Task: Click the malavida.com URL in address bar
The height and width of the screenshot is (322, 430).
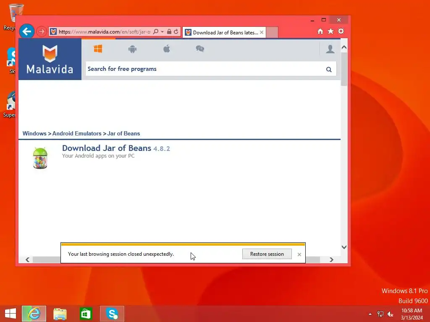Action: [x=105, y=32]
